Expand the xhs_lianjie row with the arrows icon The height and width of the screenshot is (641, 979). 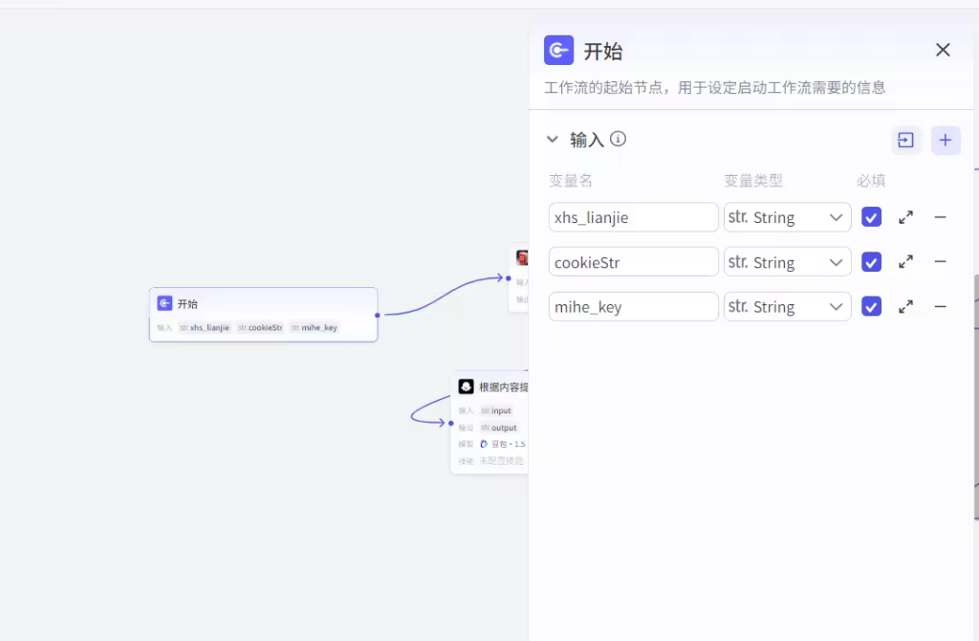point(905,217)
